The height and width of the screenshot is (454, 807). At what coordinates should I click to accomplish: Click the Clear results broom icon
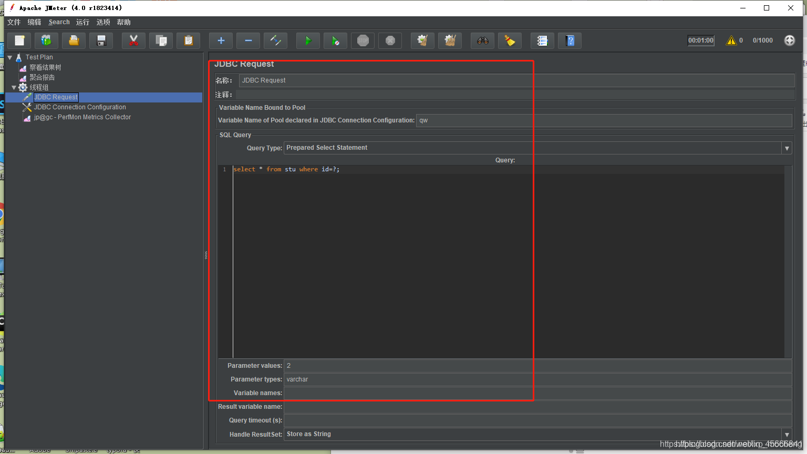tap(423, 40)
